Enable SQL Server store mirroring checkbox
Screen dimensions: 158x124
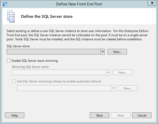coord(9,61)
